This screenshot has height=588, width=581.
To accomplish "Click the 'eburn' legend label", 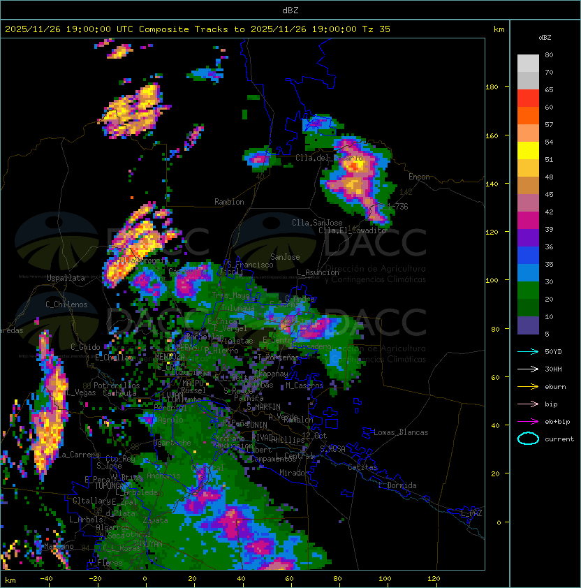I will [555, 387].
